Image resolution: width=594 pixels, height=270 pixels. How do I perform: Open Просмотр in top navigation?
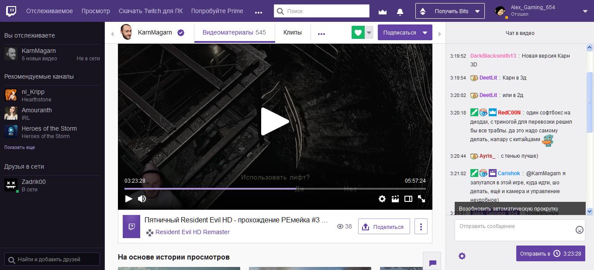pos(96,11)
